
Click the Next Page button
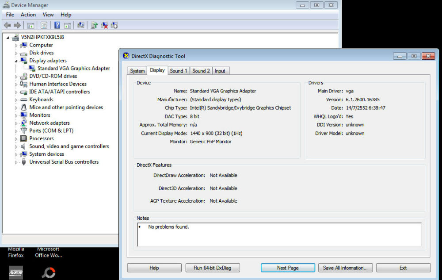[x=288, y=268]
